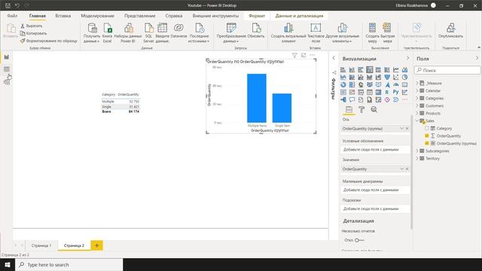
Task: Switch to the Вставка ribbon tab
Action: [x=63, y=16]
